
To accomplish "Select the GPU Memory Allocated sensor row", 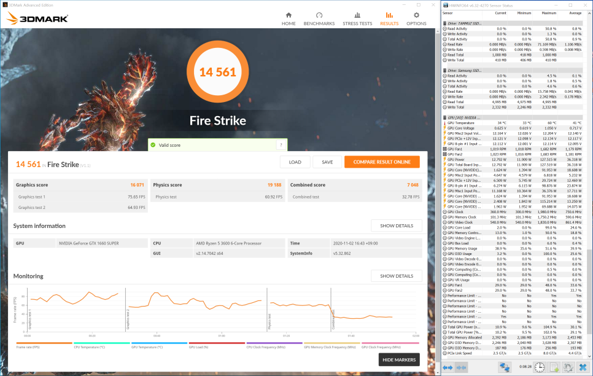I will coord(514,337).
